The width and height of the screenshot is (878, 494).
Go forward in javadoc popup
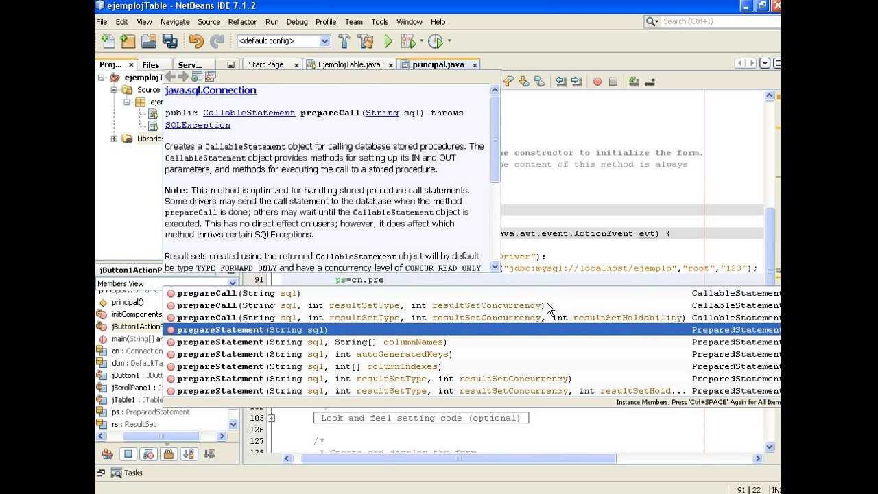183,77
